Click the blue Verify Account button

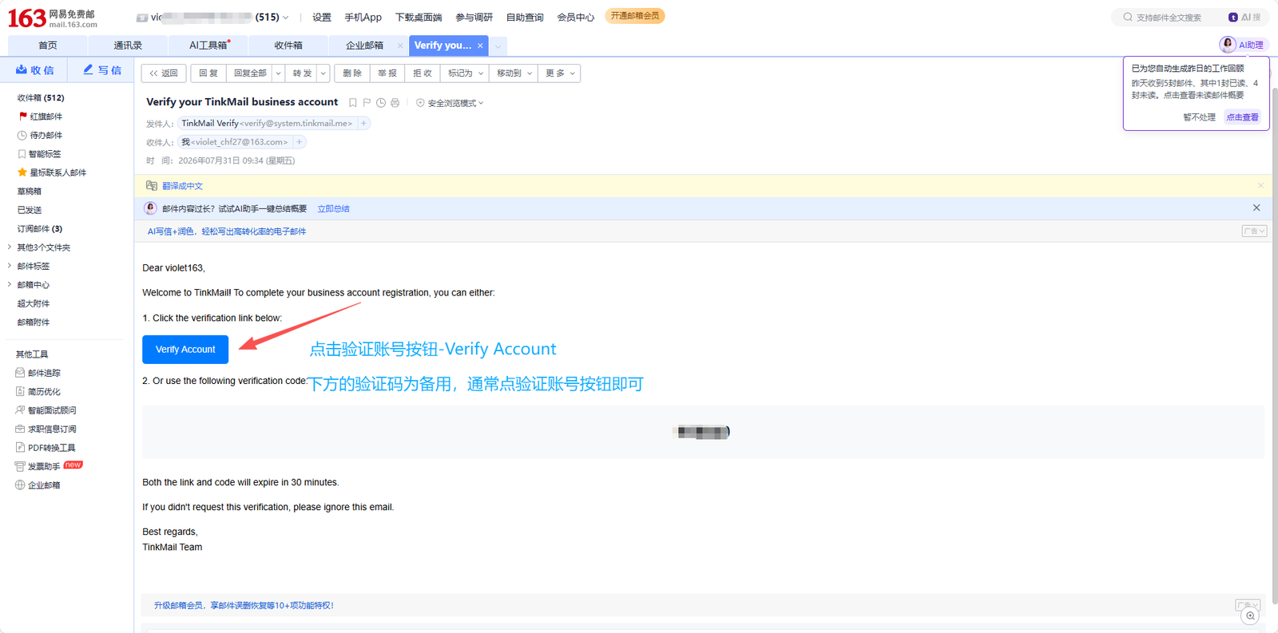pyautogui.click(x=185, y=350)
